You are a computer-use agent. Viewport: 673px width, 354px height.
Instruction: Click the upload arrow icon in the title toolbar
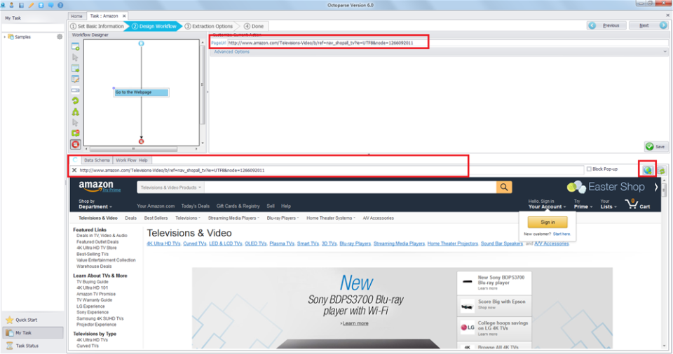tap(41, 5)
